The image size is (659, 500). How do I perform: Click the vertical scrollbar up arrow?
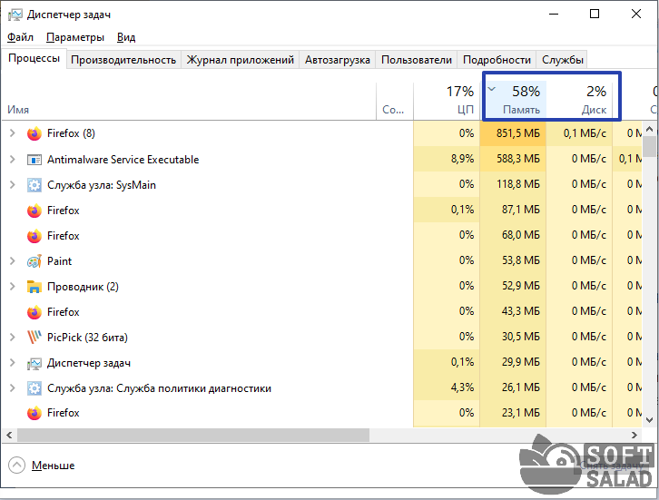click(649, 129)
